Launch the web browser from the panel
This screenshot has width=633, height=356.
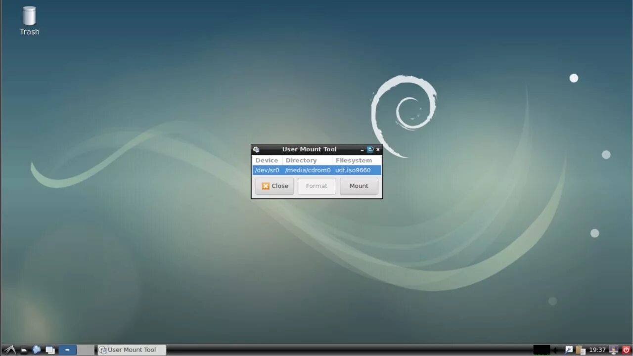tap(37, 350)
